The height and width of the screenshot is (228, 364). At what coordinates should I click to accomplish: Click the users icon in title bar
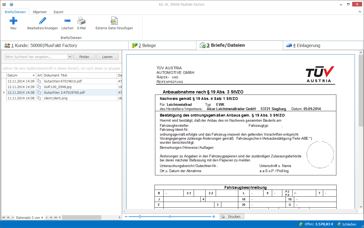[x=4, y=4]
